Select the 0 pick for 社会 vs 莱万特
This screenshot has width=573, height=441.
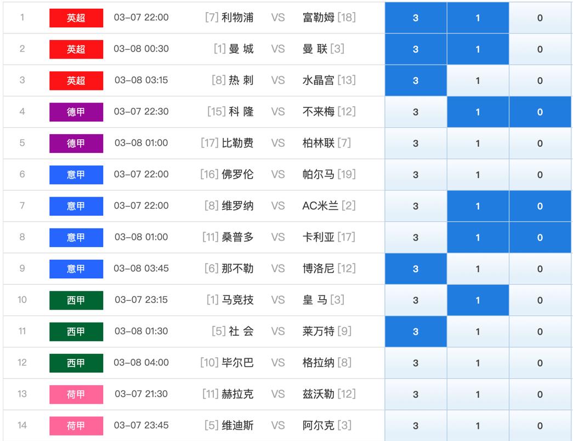[540, 331]
